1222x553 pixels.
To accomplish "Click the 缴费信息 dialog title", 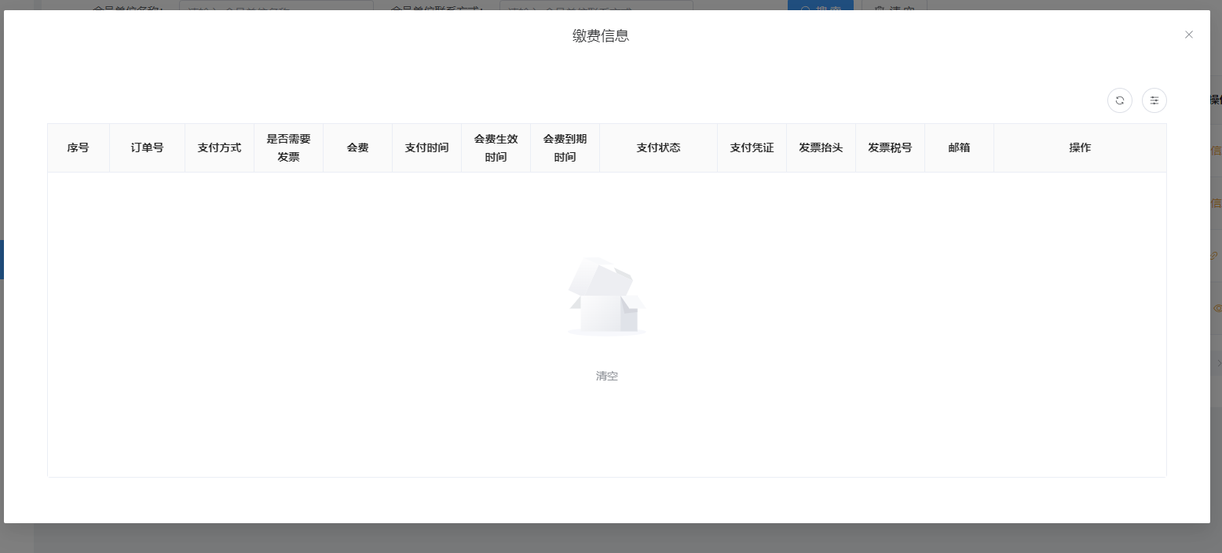I will click(x=601, y=36).
